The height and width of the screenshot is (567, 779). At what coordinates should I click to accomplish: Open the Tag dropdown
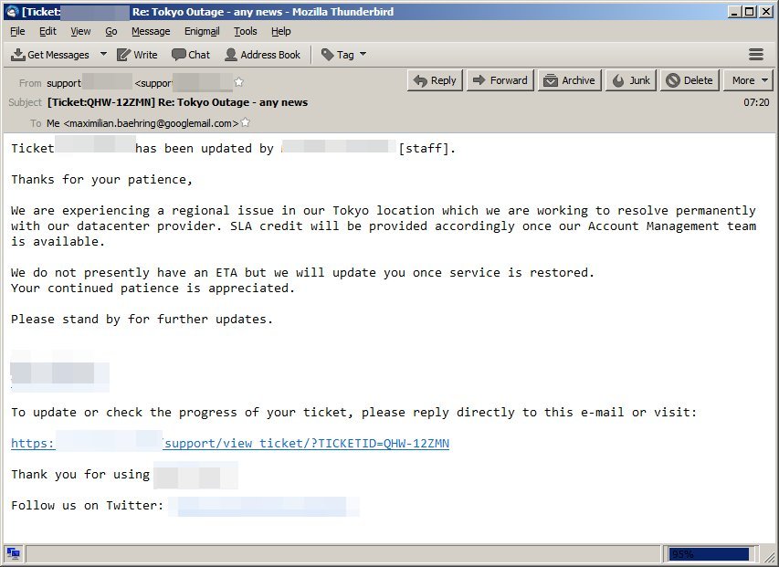click(x=344, y=55)
